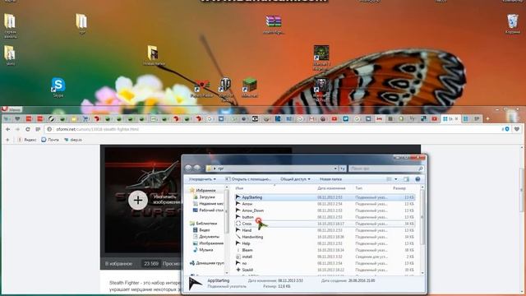Open the Музыка library
This screenshot has height=296, width=526.
click(203, 250)
